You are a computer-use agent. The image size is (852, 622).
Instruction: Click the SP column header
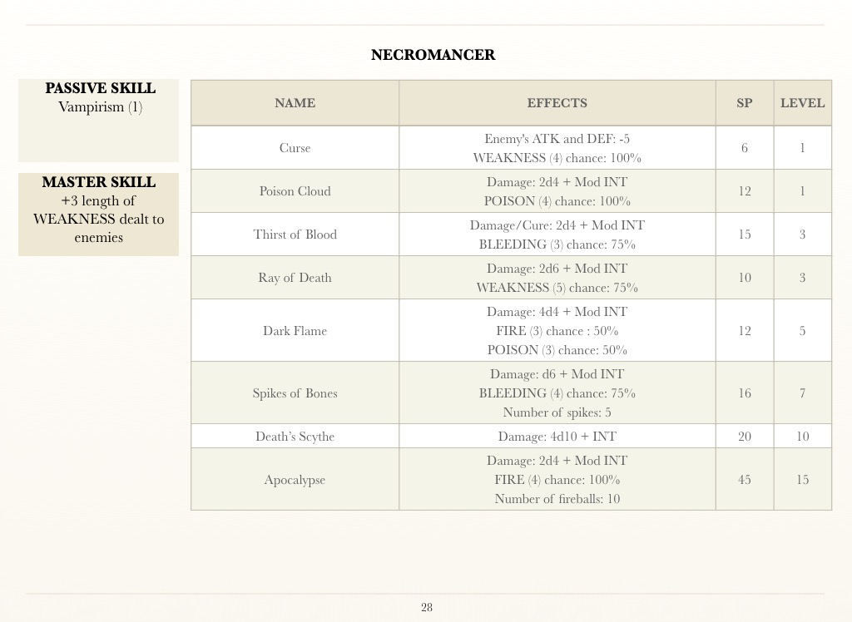pos(744,103)
